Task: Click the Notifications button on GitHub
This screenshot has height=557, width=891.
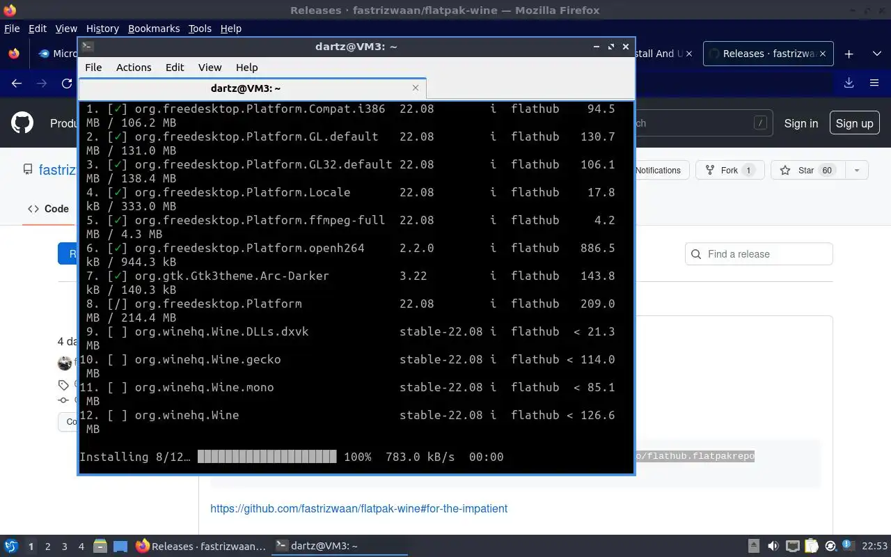Action: click(x=658, y=171)
